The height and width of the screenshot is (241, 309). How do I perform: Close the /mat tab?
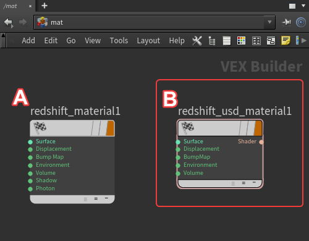(30, 6)
